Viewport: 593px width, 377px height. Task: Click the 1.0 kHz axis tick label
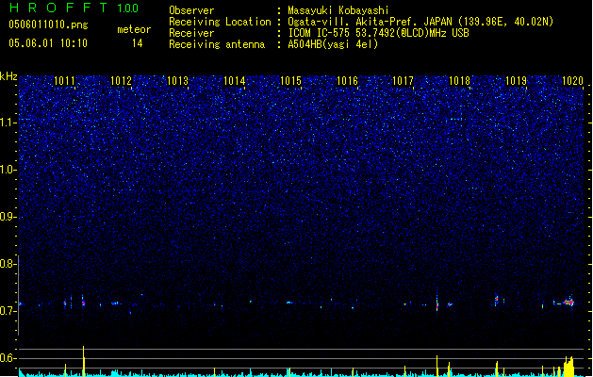point(8,170)
